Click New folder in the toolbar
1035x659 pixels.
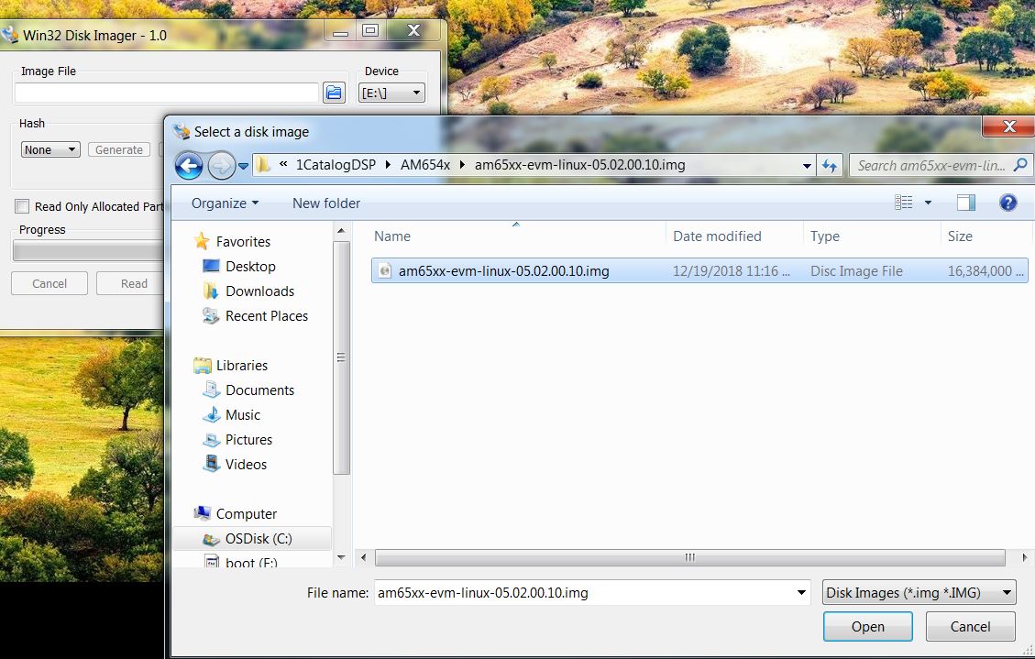tap(326, 203)
